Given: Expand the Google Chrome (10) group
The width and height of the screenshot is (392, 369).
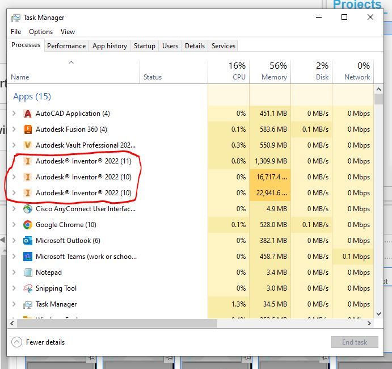Looking at the screenshot, I should tap(14, 225).
